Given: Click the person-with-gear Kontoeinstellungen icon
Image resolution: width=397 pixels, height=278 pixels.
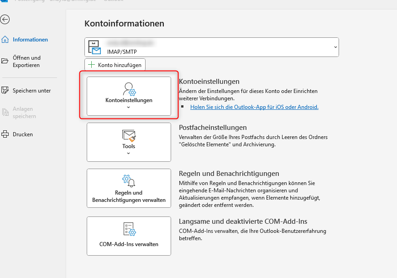Looking at the screenshot, I should tap(129, 89).
